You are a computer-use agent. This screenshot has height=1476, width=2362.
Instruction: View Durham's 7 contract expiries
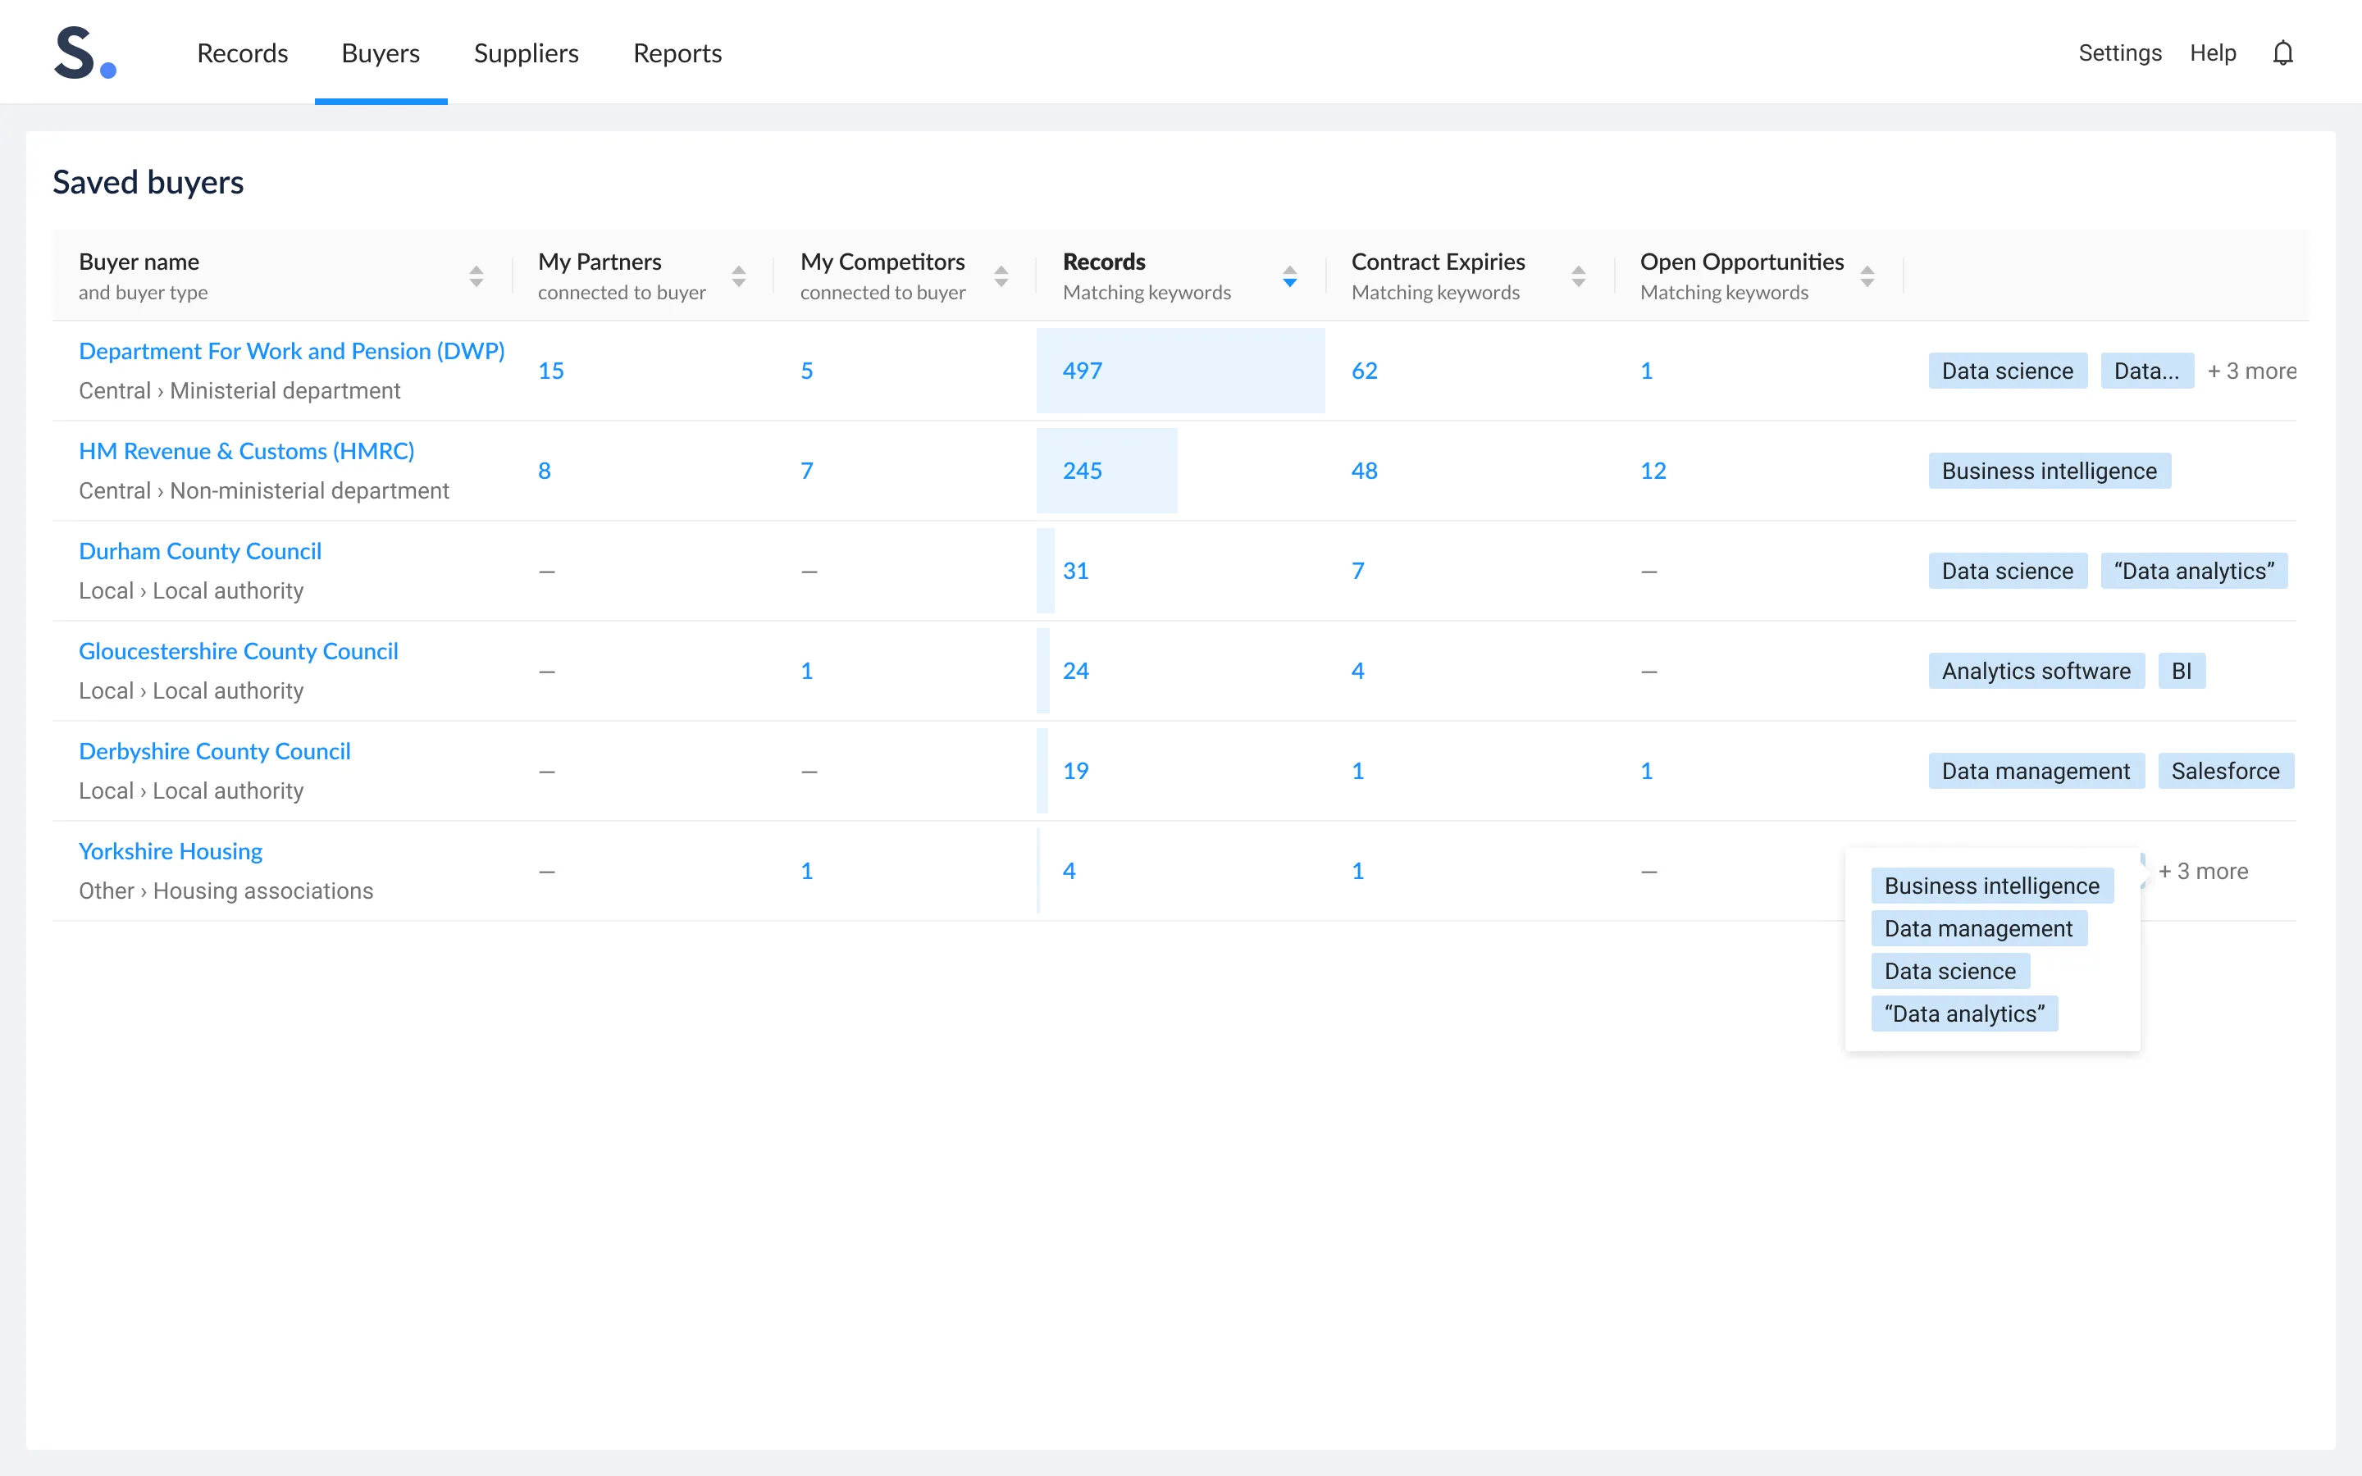1357,571
